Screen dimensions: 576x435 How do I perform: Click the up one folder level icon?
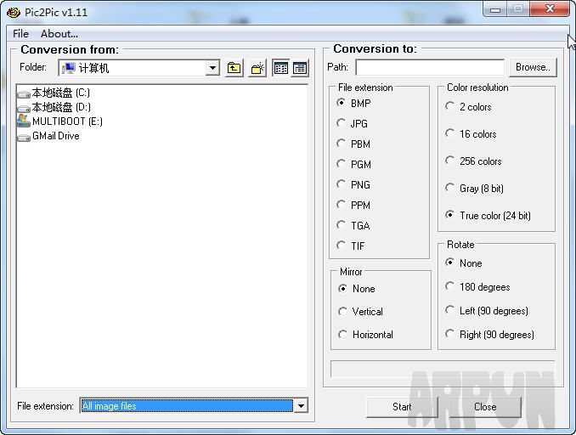pyautogui.click(x=234, y=68)
